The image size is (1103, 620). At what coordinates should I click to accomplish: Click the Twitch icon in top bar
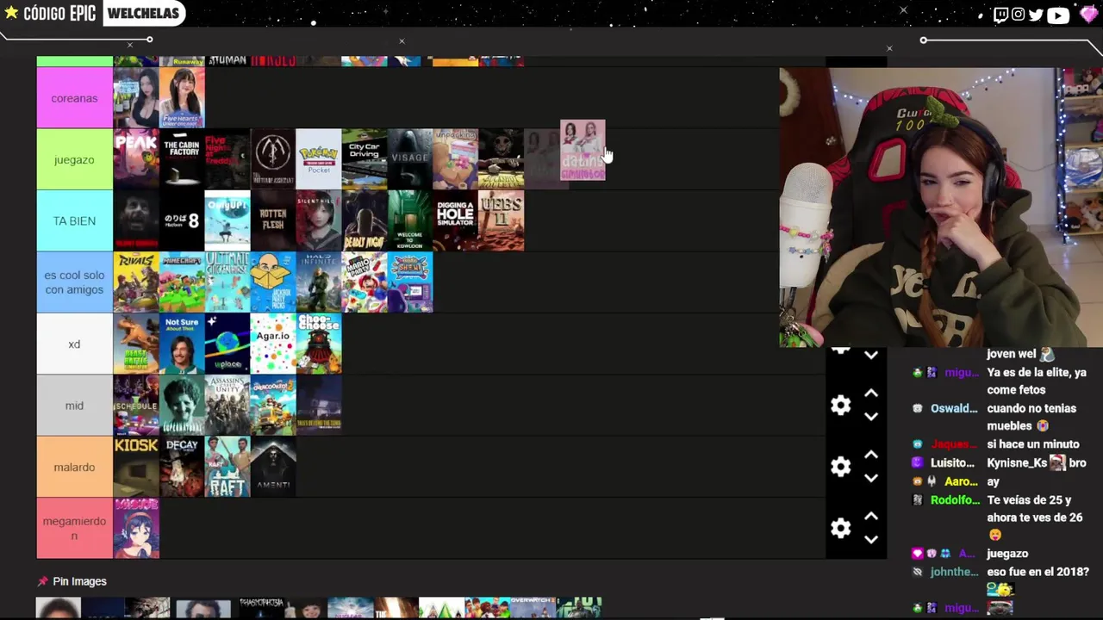click(1000, 15)
